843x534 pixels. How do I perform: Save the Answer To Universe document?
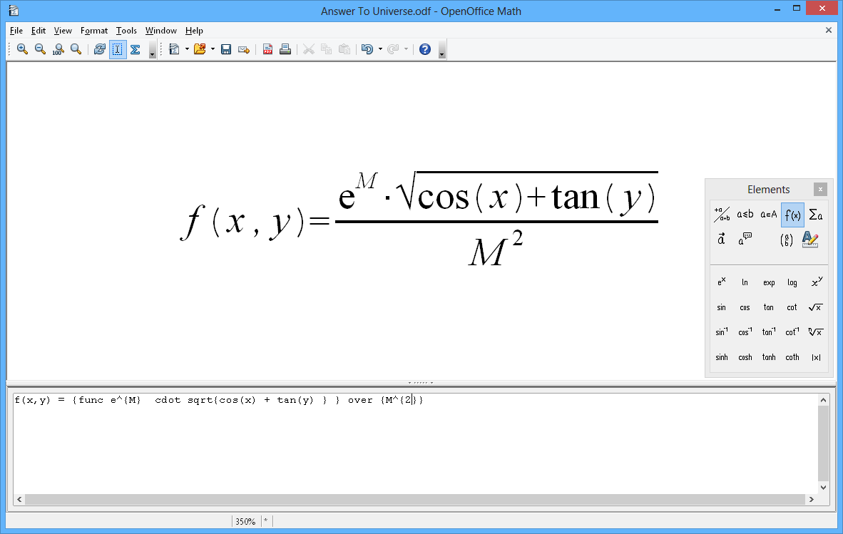pos(225,49)
